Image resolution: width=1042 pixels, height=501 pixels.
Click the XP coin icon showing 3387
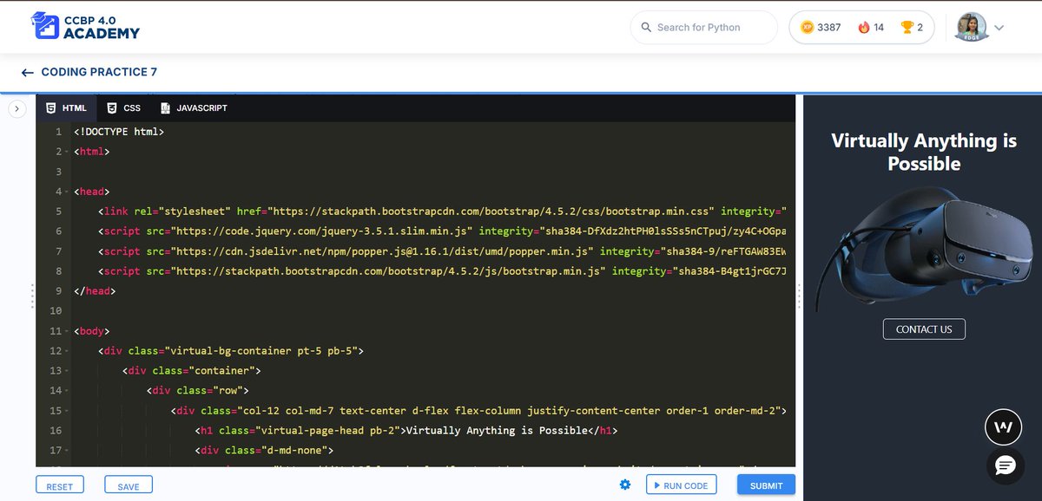pyautogui.click(x=807, y=27)
